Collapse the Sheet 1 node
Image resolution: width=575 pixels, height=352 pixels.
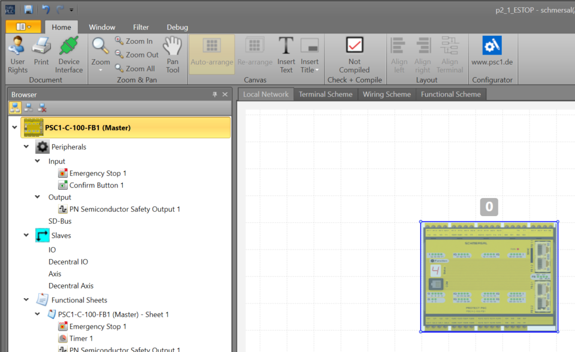pos(37,314)
